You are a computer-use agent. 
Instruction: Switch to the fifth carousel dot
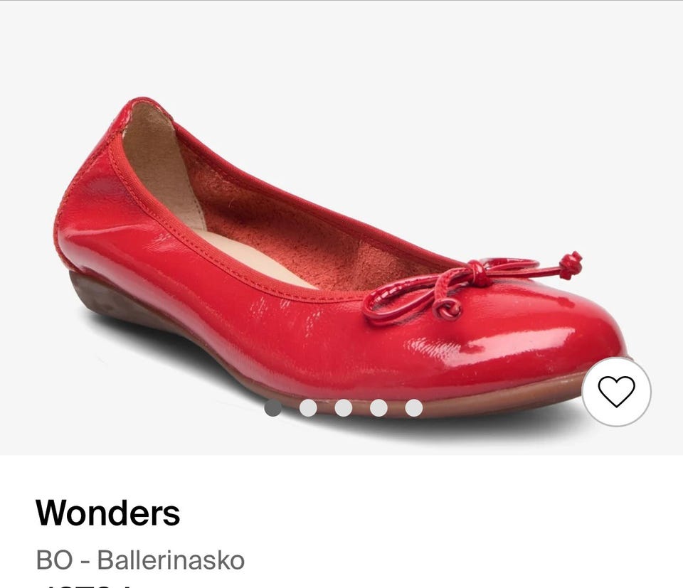pyautogui.click(x=414, y=408)
